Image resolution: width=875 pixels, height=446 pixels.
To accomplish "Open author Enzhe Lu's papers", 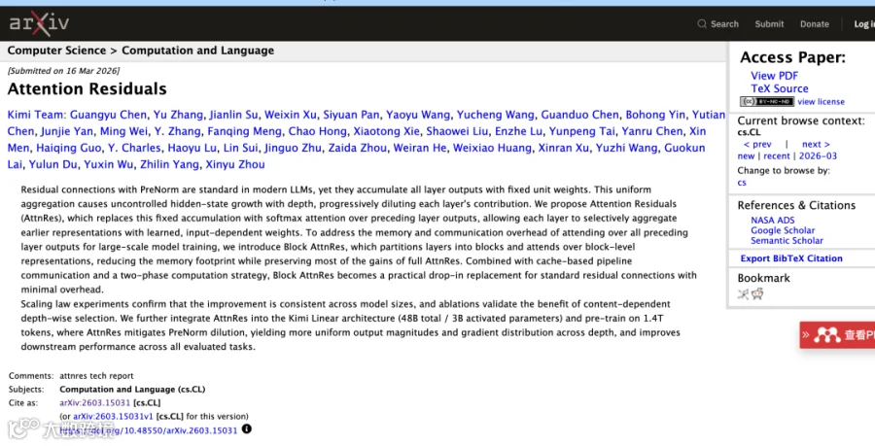I will click(518, 131).
